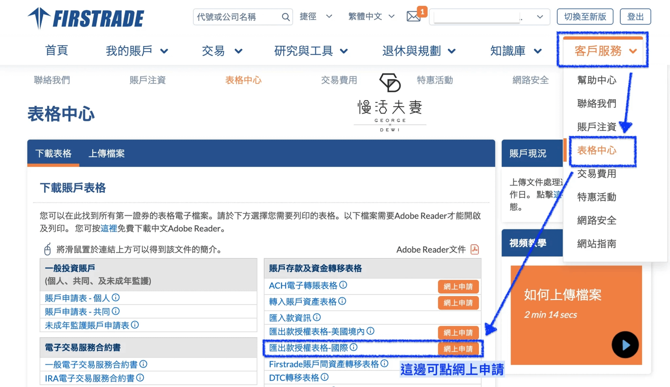
Task: Open 聯絡我們 in the sub navigation bar
Action: point(52,80)
